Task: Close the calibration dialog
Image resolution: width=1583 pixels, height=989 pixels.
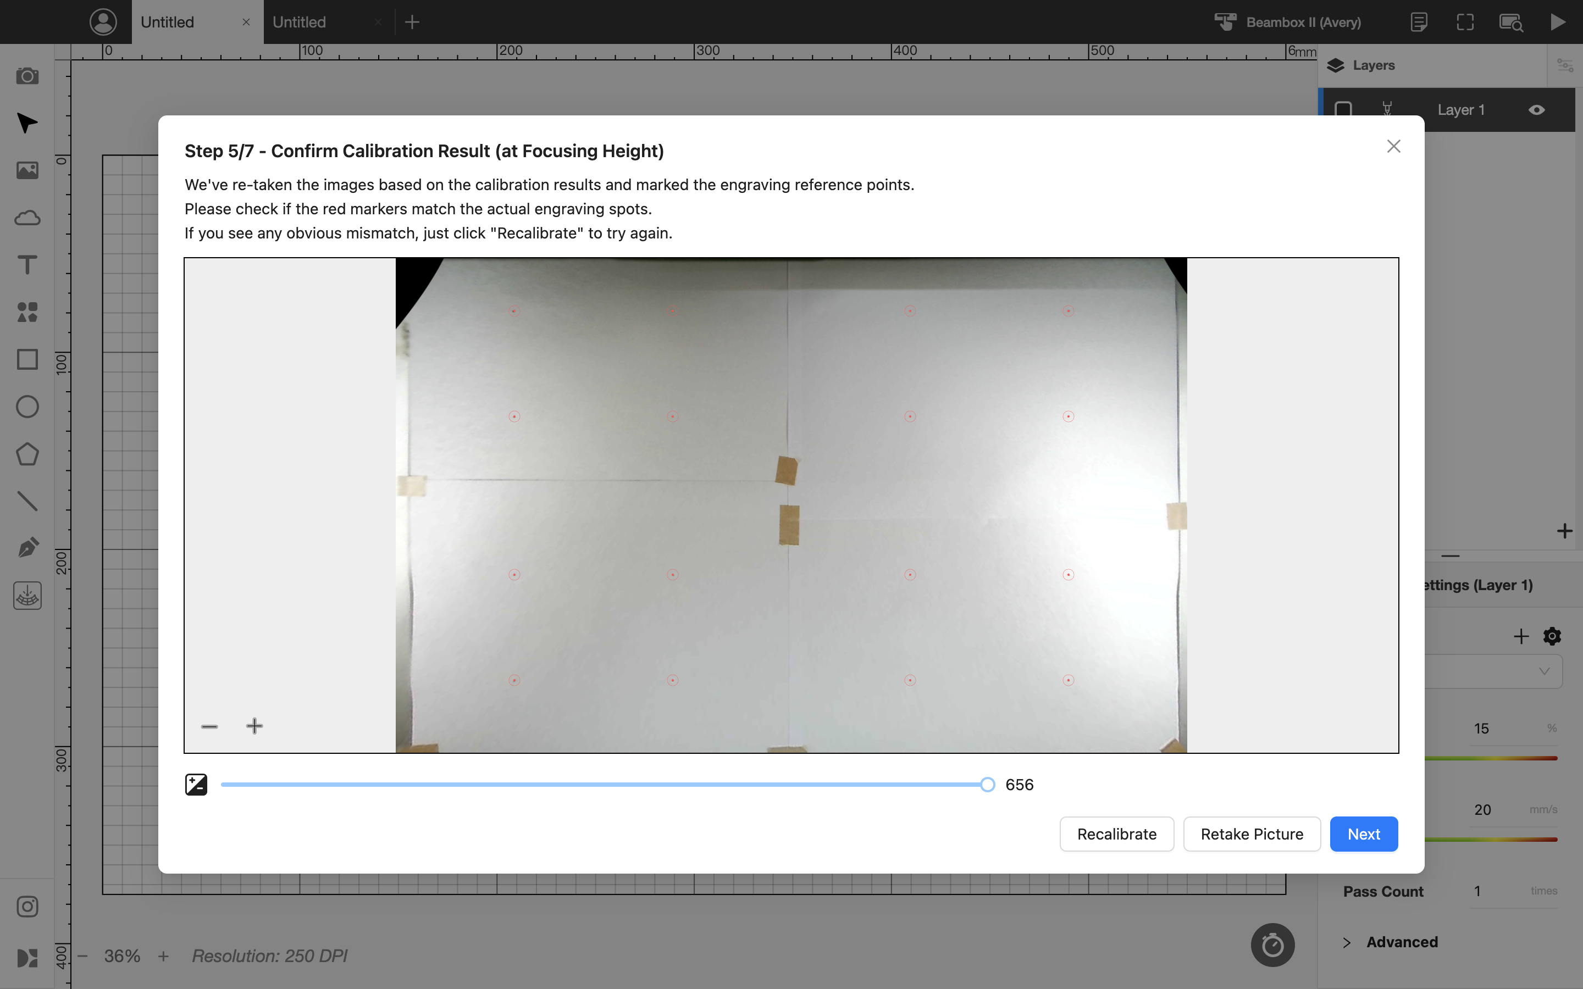Action: click(x=1394, y=147)
